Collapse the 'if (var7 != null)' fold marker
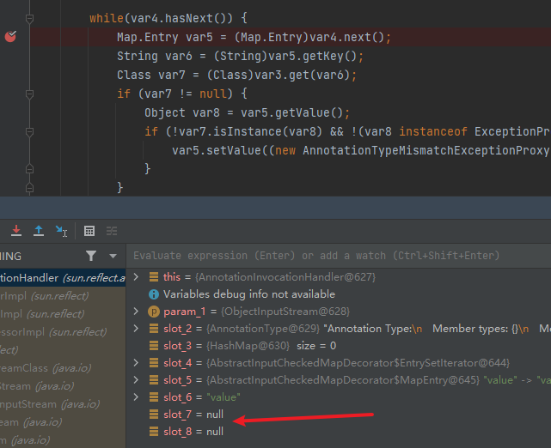The height and width of the screenshot is (448, 551). click(30, 94)
